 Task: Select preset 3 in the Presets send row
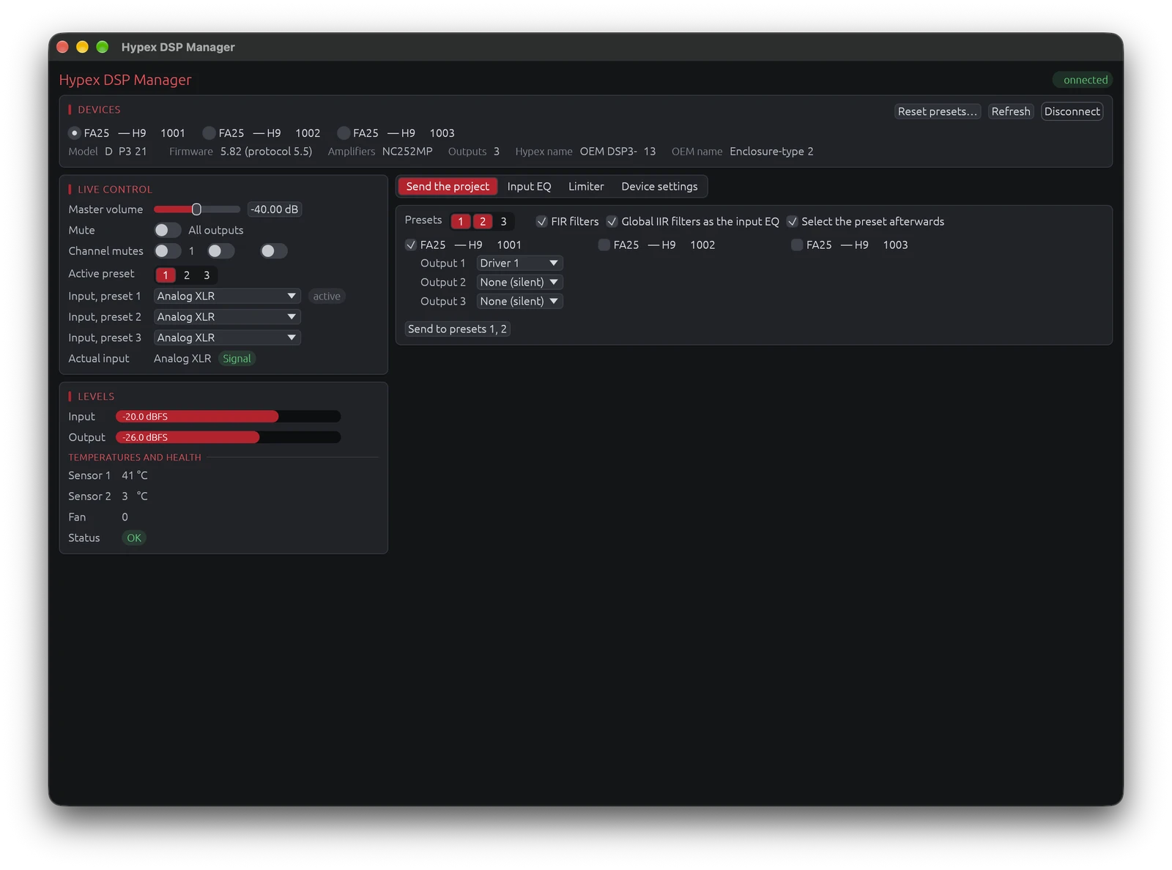pyautogui.click(x=503, y=222)
